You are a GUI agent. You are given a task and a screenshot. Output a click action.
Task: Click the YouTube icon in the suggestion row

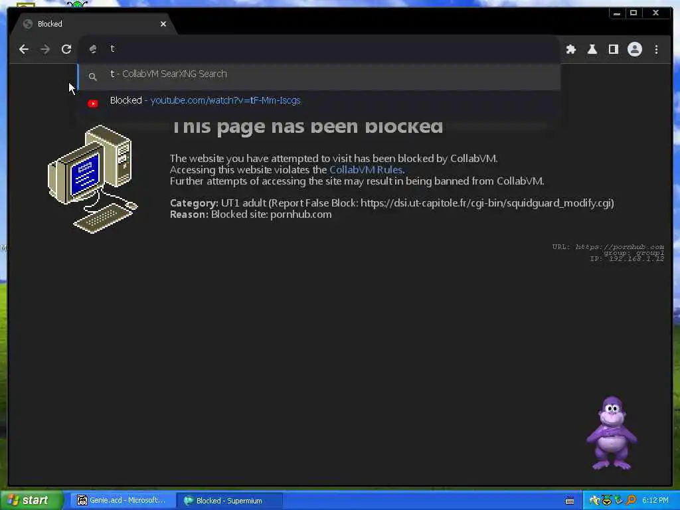[x=93, y=104]
